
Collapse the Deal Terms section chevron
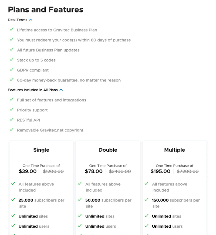[x=31, y=20]
